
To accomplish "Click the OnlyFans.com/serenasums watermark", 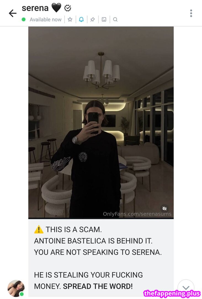I will [x=137, y=214].
